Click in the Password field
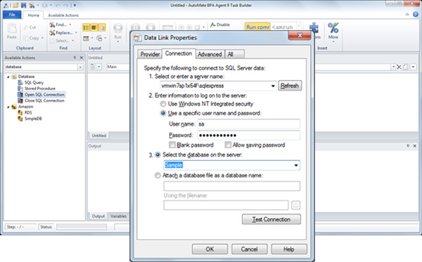 [x=249, y=135]
